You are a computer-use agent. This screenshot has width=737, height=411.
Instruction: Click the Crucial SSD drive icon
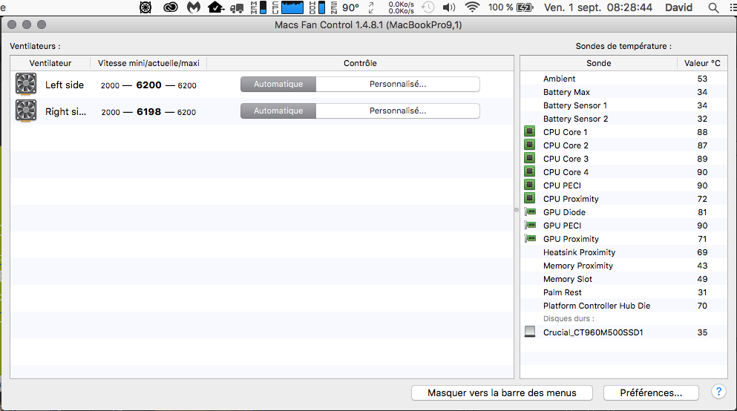530,332
